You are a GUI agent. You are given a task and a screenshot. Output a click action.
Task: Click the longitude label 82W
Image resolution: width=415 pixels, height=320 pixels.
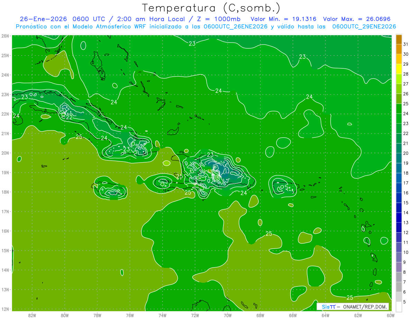pos(32,315)
